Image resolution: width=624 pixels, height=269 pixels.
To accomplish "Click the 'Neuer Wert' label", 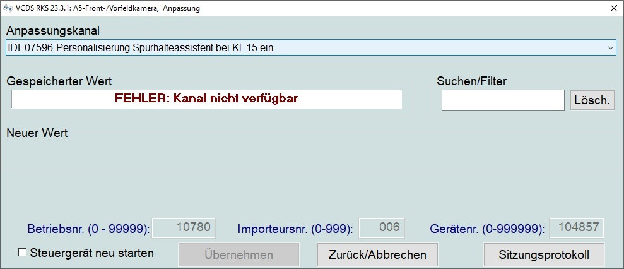I will 37,133.
